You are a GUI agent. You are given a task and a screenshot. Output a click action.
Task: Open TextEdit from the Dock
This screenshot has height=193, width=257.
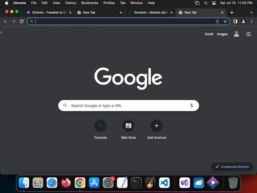click(x=122, y=183)
